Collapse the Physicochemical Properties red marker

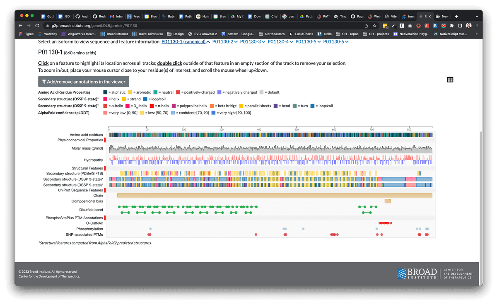tap(105, 140)
